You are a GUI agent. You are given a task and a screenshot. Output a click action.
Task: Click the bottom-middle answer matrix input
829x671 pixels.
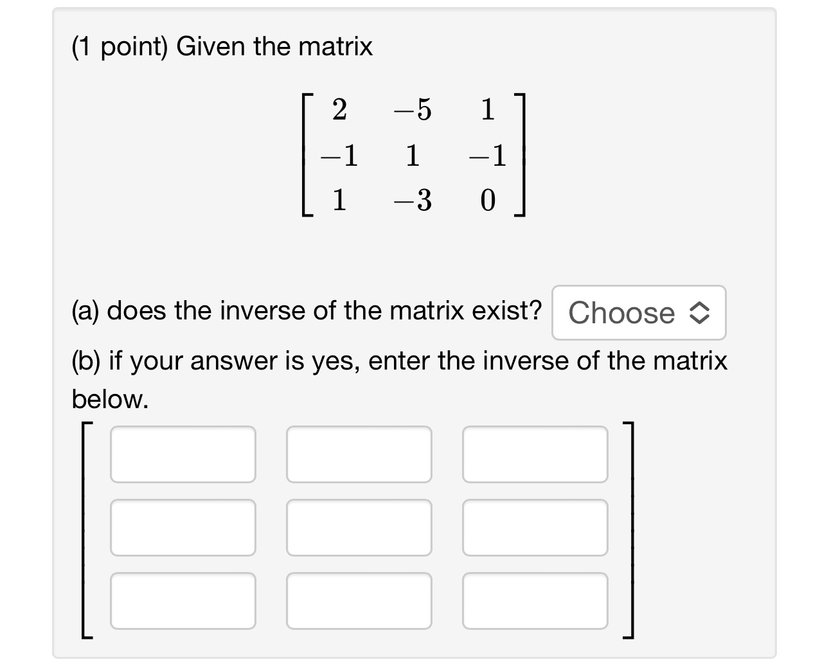[x=359, y=601]
